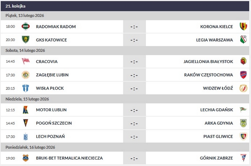Click the Zagłębie Lubin vs Raków score
251x166 pixels.
point(134,75)
